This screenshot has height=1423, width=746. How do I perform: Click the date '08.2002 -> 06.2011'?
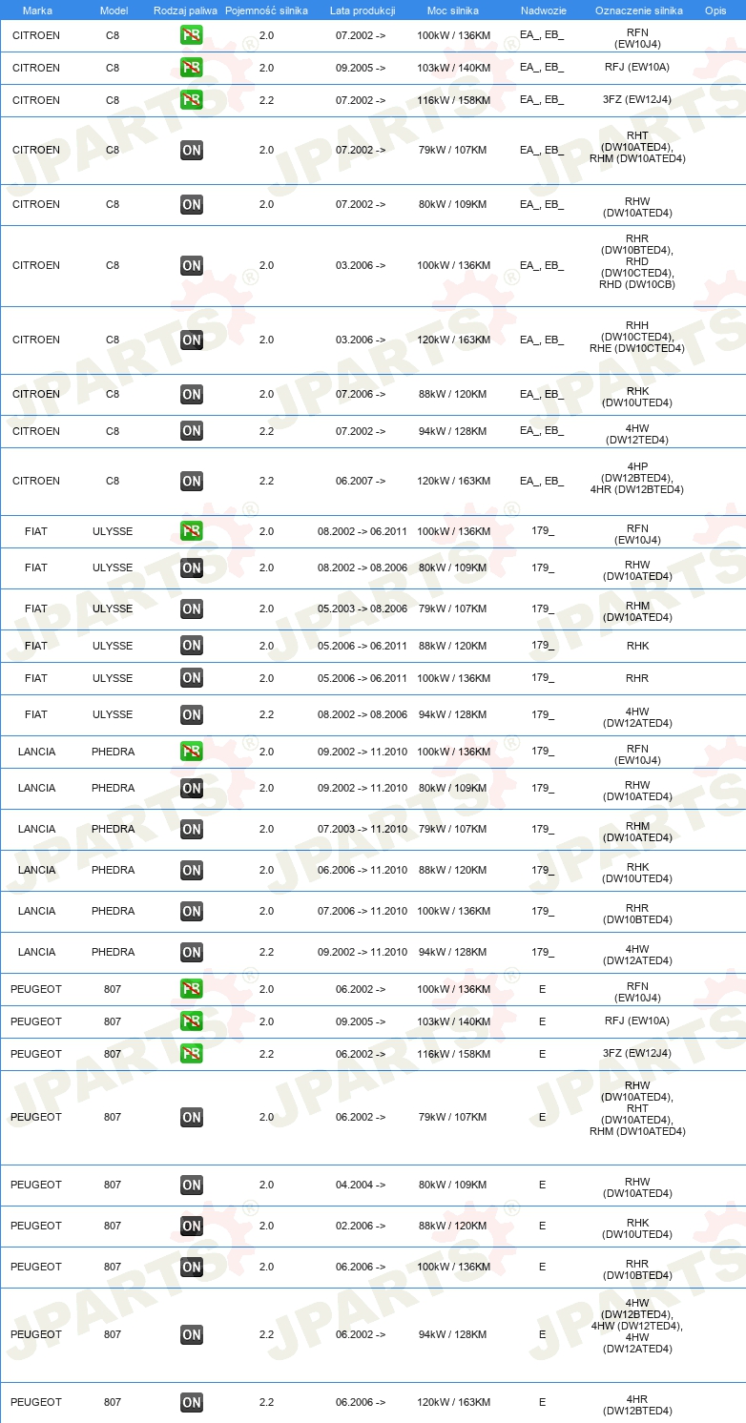pos(363,531)
